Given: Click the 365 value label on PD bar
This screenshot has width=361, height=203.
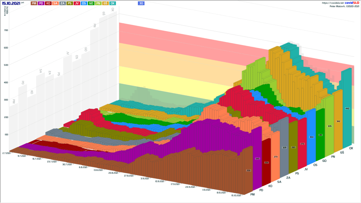Looking at the screenshot, I should click(257, 159).
